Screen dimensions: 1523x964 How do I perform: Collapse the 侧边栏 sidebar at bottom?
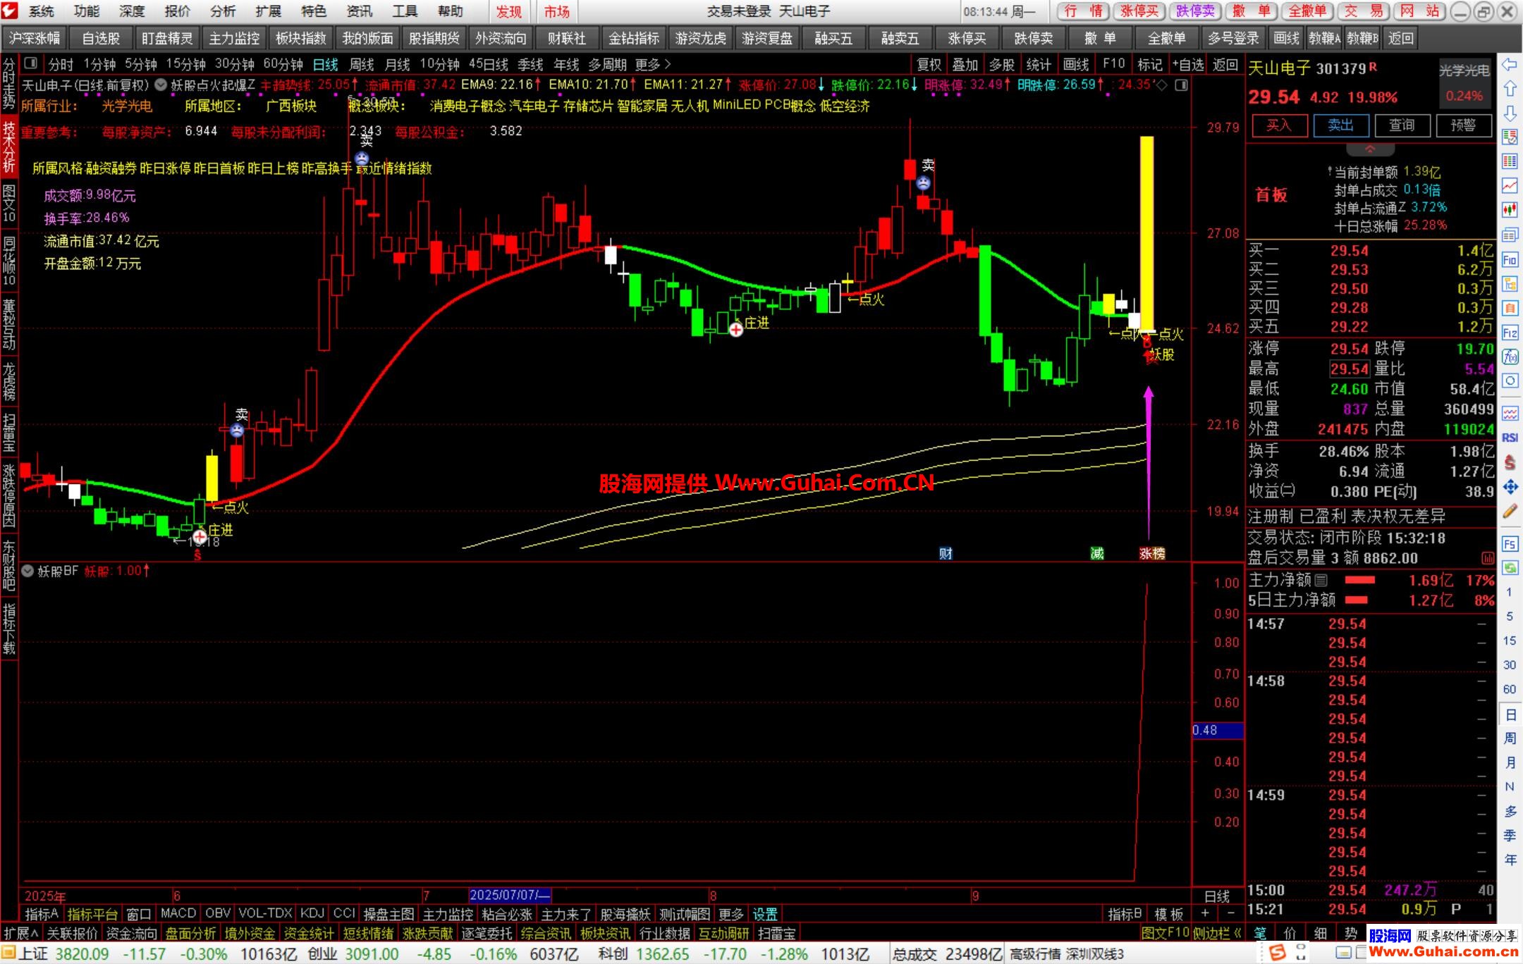pyautogui.click(x=1217, y=933)
